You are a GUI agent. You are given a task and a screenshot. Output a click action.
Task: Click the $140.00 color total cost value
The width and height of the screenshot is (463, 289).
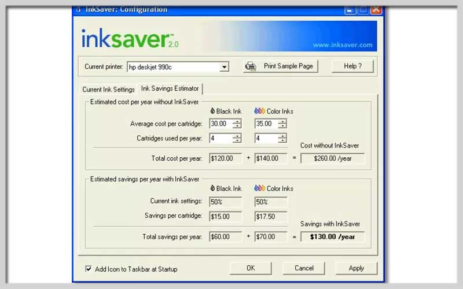(271, 158)
